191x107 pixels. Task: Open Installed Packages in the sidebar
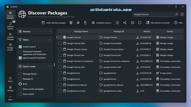10,36
